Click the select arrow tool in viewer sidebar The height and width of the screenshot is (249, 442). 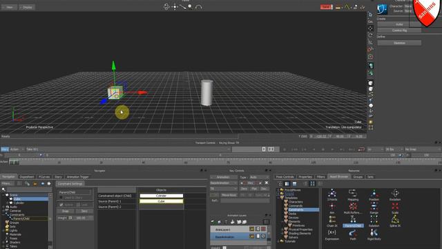(371, 15)
